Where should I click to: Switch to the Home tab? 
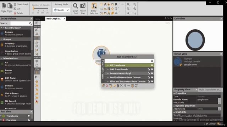[x=38, y=19]
